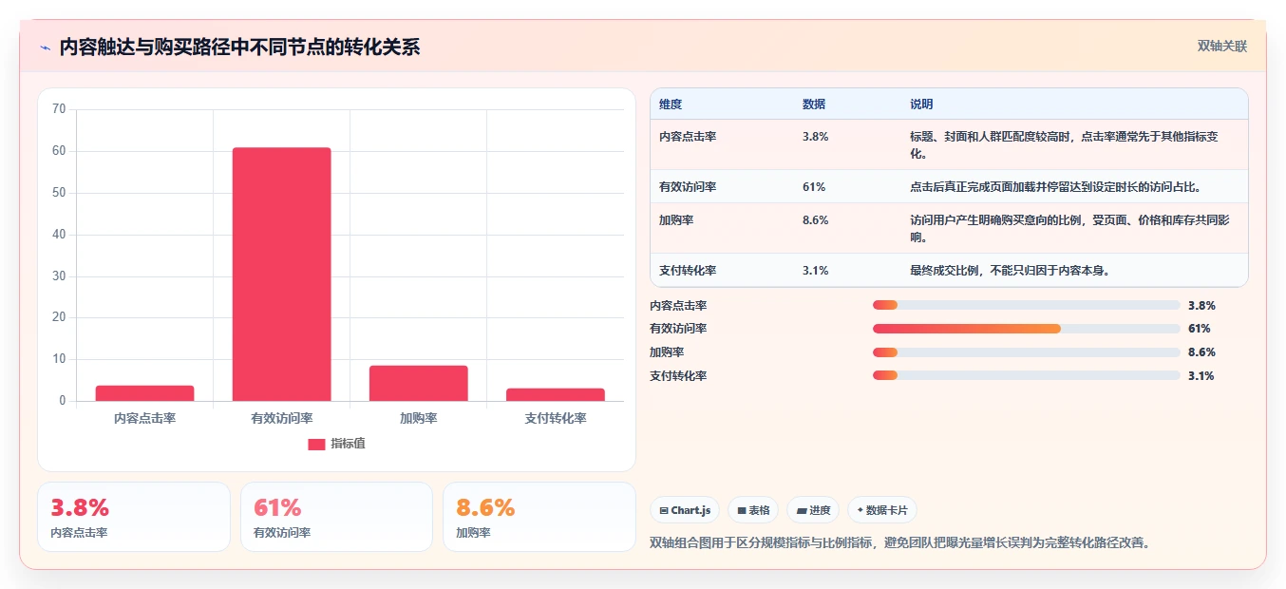Click the 数据卡片 tag chip

[882, 510]
